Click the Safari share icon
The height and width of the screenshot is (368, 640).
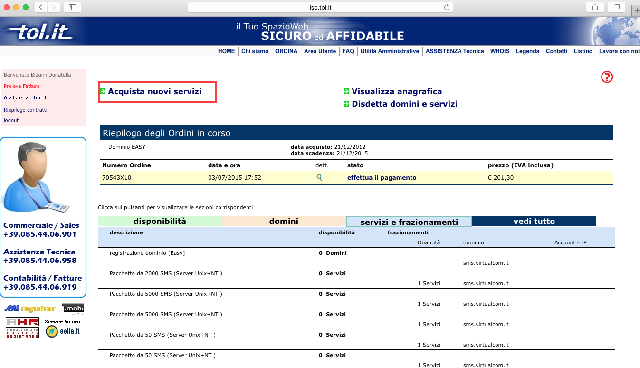[x=595, y=7]
